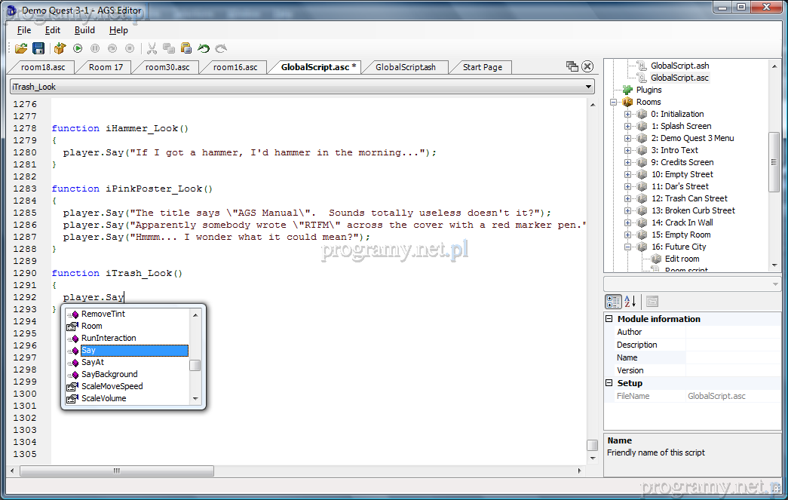Viewport: 788px width, 500px height.
Task: Click the Build game package icon
Action: coord(60,48)
